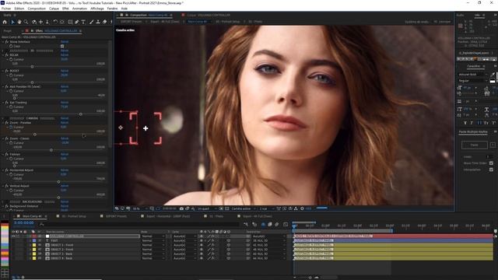Open mode dropdown for TEXT layer

click(x=153, y=240)
